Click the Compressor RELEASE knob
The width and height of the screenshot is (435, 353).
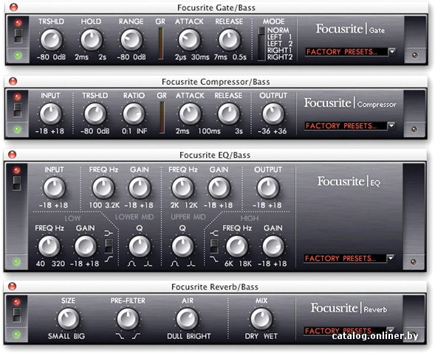click(229, 113)
